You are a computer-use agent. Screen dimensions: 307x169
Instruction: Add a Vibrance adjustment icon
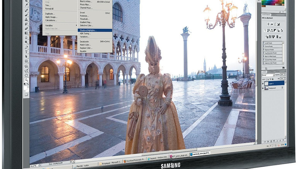(x=265, y=30)
